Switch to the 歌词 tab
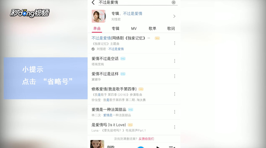 (171, 28)
